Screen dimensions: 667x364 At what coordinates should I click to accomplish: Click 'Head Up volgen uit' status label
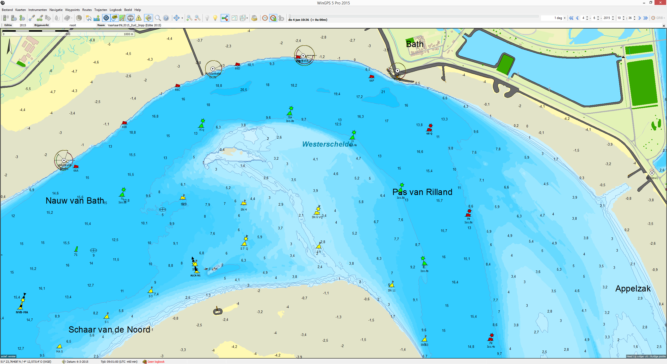[x=646, y=356]
